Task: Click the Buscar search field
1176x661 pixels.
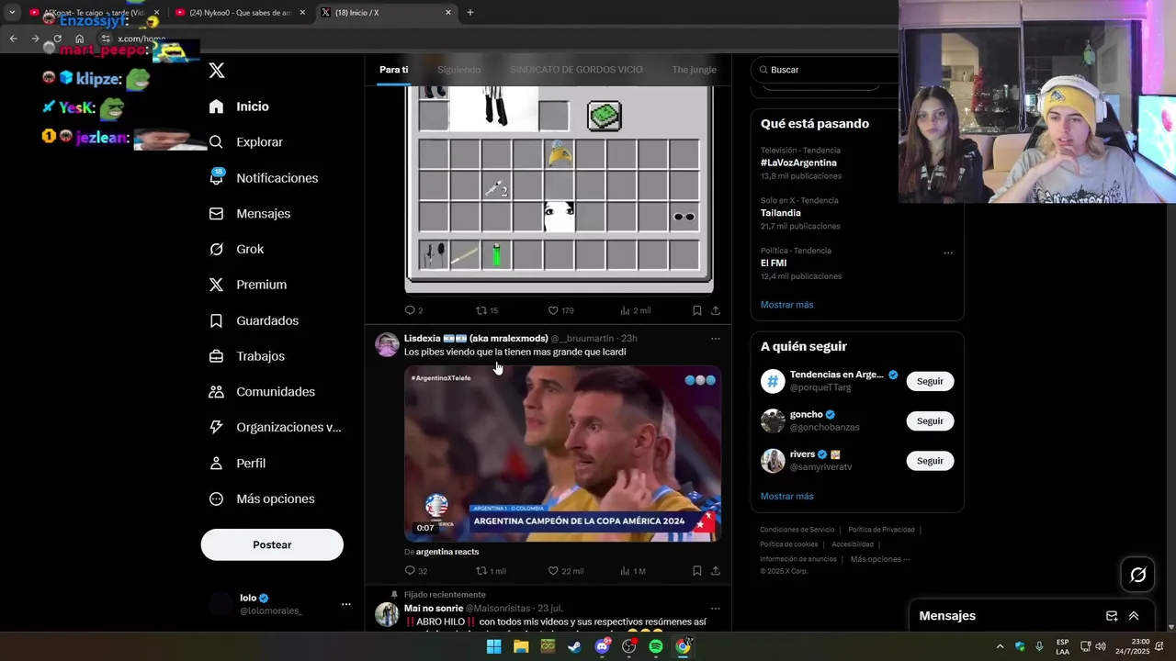Action: point(824,70)
